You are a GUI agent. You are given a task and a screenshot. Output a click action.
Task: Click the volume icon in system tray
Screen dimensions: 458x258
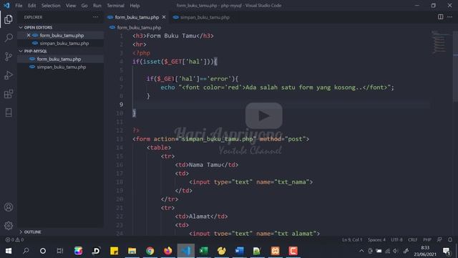tap(396, 251)
